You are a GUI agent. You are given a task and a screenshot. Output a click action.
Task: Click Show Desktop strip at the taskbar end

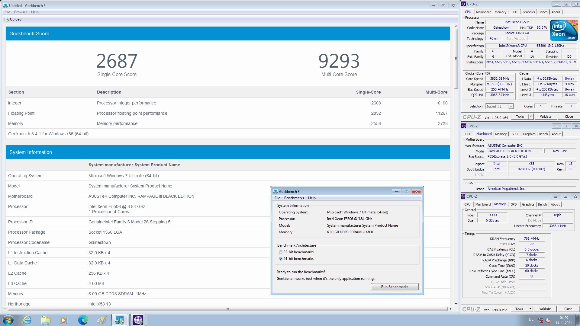click(578, 320)
